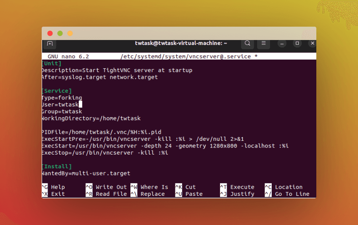
Task: Click the WorkingDirectory=/home/twtask line
Action: tap(91, 118)
